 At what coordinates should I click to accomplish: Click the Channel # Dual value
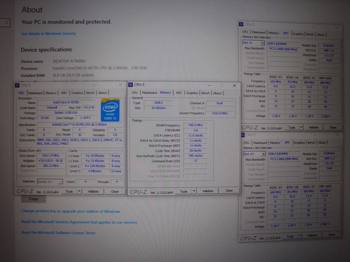pos(220,103)
